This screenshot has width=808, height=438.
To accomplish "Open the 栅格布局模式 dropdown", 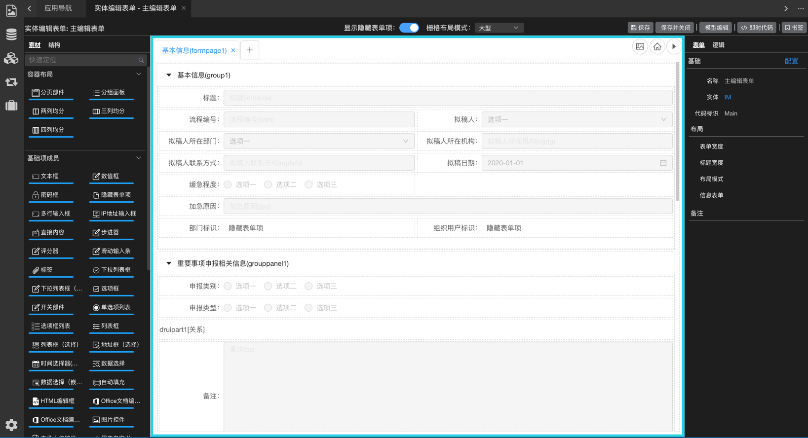I will 499,28.
